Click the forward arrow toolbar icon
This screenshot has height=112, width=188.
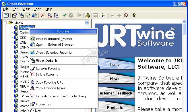(x=119, y=15)
